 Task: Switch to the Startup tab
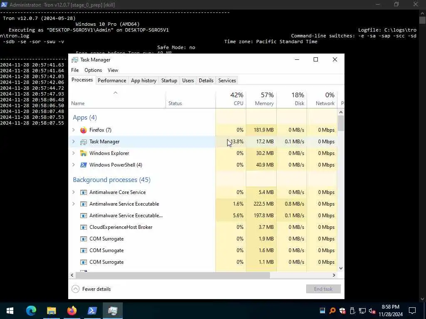[169, 81]
